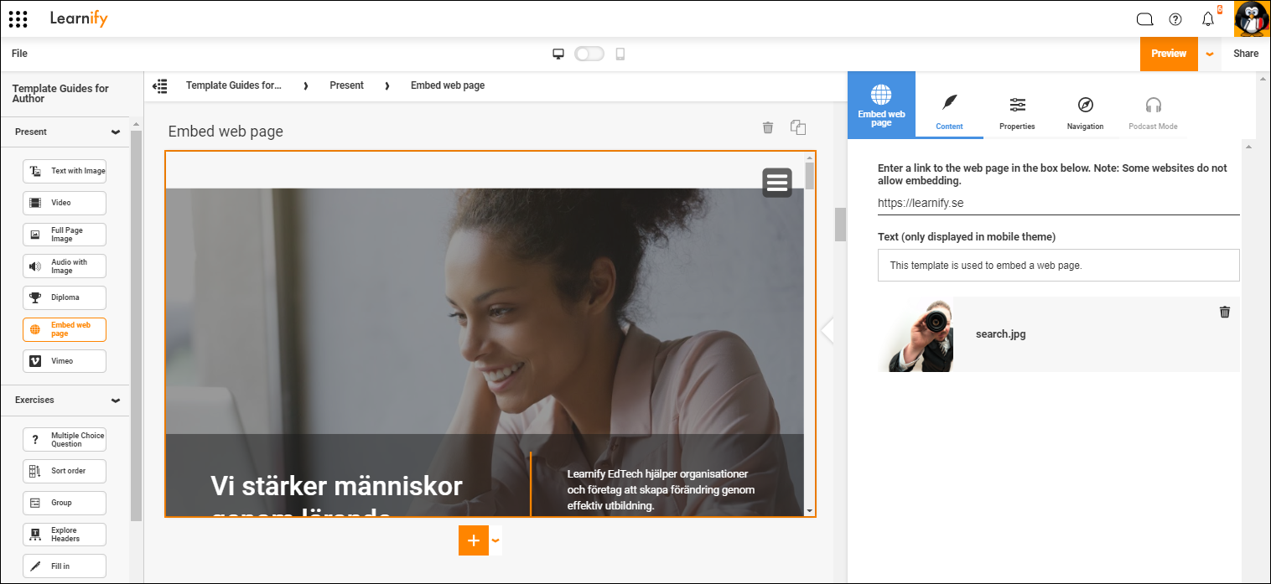Click the Preview button
Image resolution: width=1271 pixels, height=584 pixels.
click(1169, 54)
